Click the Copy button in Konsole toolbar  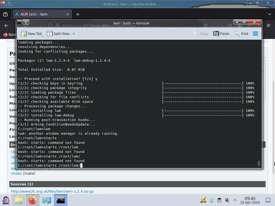(201, 34)
